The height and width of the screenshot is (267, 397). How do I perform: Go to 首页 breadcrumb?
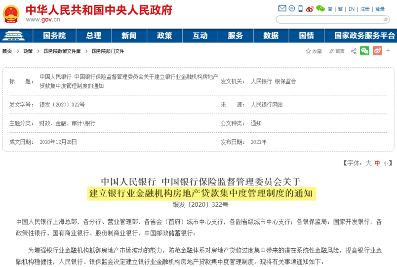(7, 51)
